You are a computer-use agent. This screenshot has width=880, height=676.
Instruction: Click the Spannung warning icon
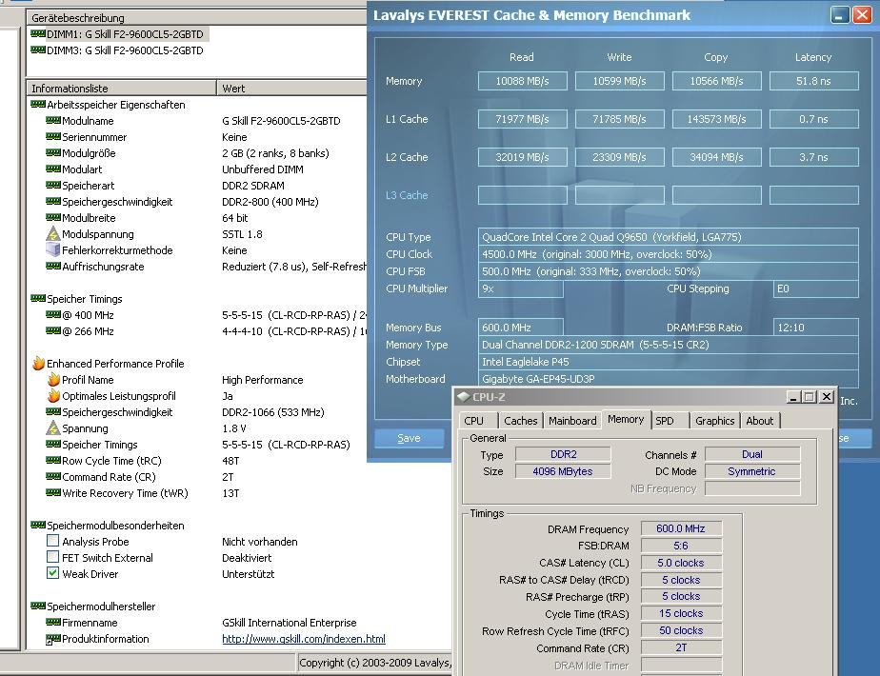tap(52, 427)
